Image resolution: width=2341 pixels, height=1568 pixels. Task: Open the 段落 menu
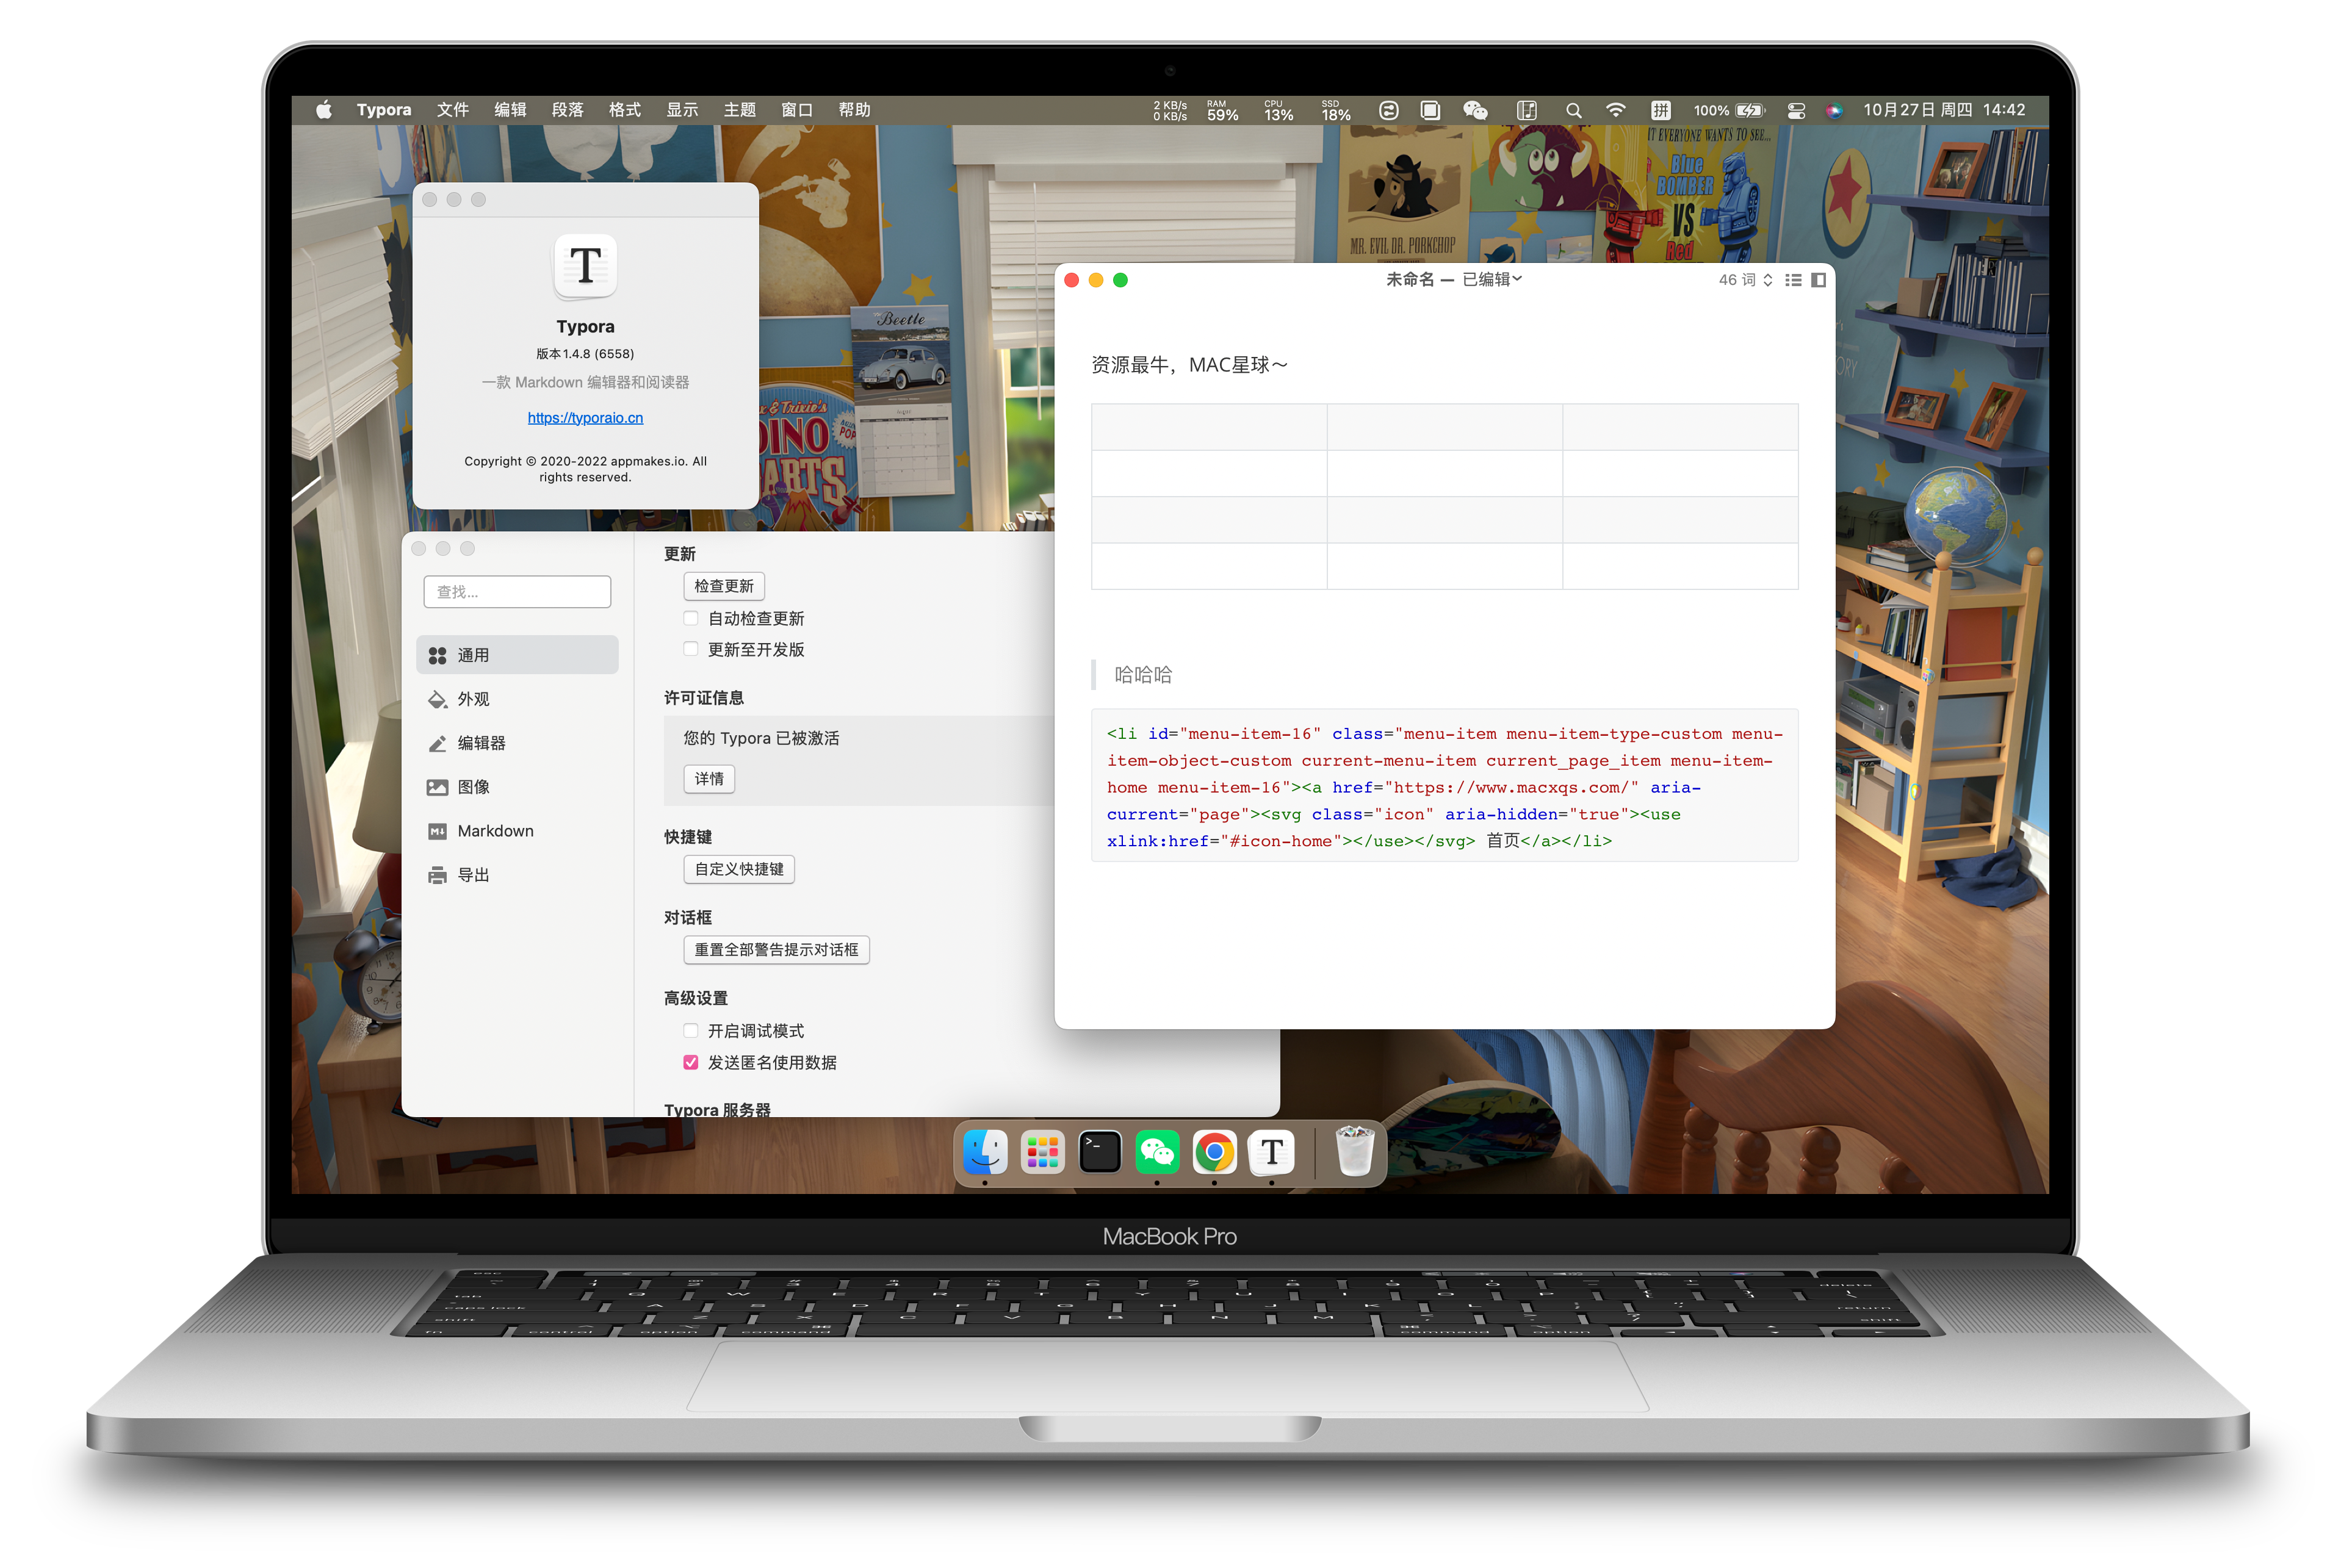click(568, 110)
